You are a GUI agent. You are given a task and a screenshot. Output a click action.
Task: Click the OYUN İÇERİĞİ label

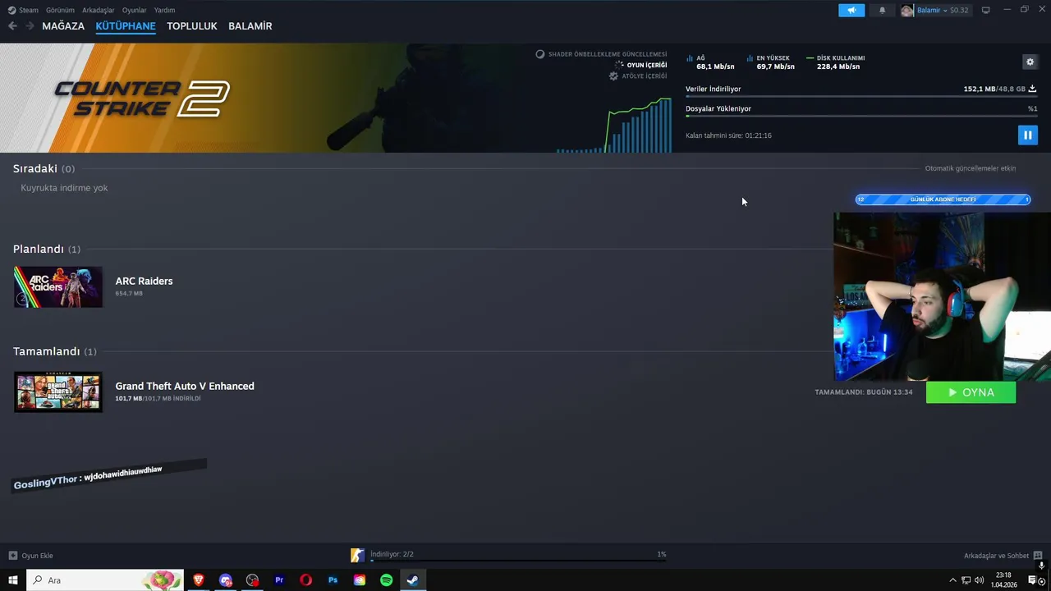[x=647, y=65]
